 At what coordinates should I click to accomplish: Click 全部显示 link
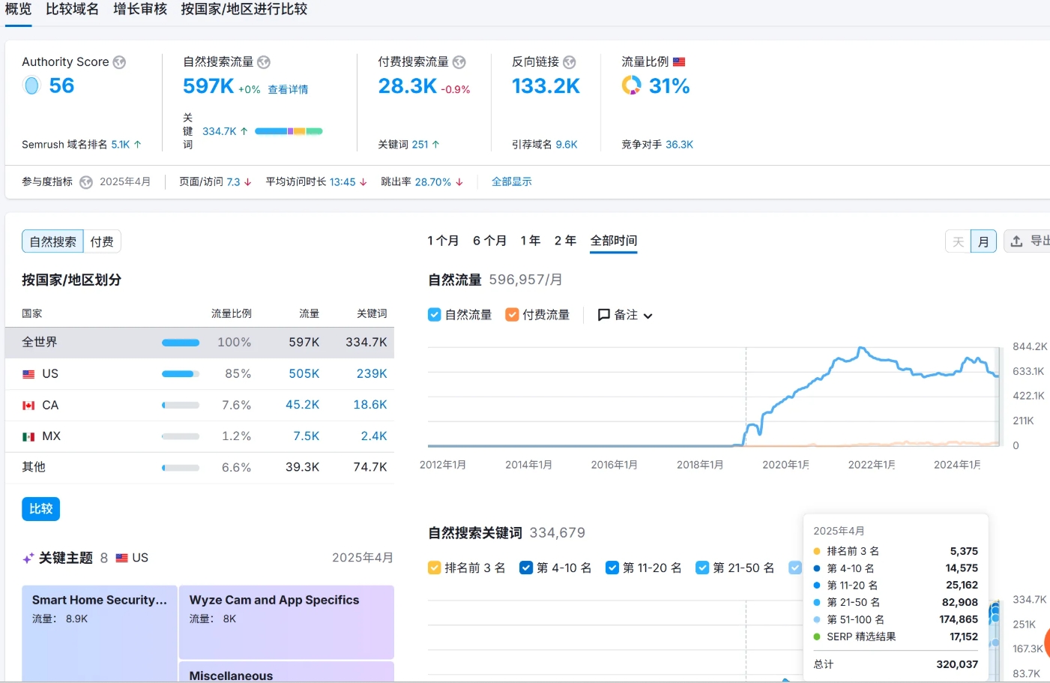pos(512,181)
